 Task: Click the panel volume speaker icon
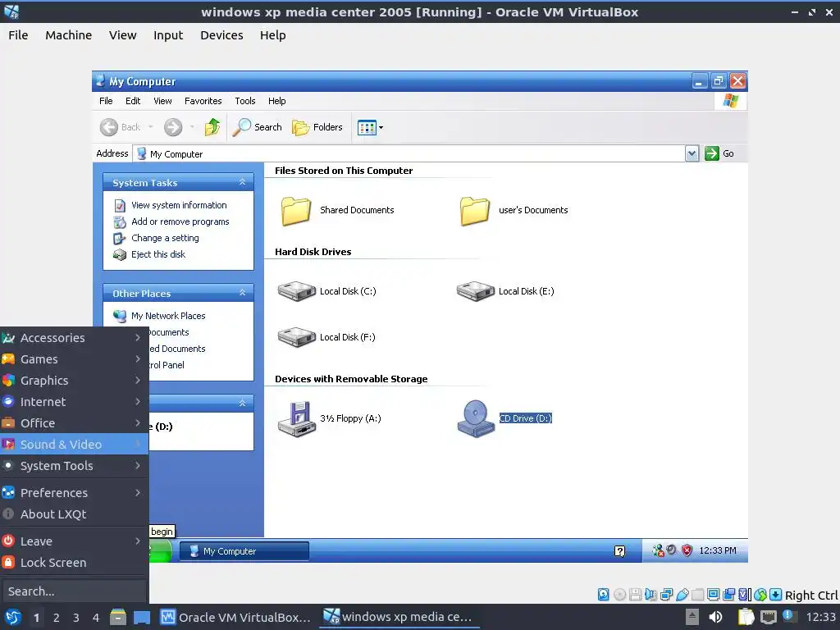point(715,618)
